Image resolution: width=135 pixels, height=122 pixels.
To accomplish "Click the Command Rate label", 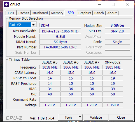I will [x=25, y=100].
